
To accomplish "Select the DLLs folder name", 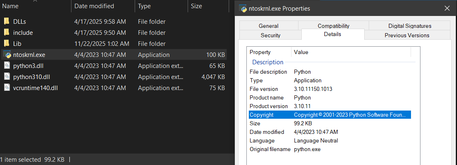I will tap(20, 22).
